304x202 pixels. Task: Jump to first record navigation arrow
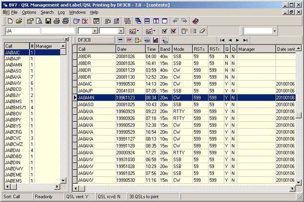[222, 40]
